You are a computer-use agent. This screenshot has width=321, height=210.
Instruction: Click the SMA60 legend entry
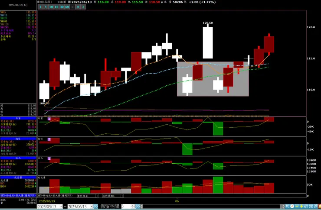click(18, 21)
